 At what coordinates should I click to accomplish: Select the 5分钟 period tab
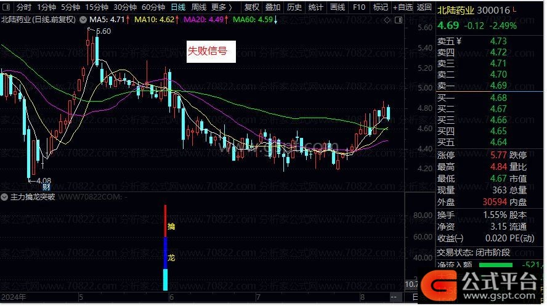(70, 7)
